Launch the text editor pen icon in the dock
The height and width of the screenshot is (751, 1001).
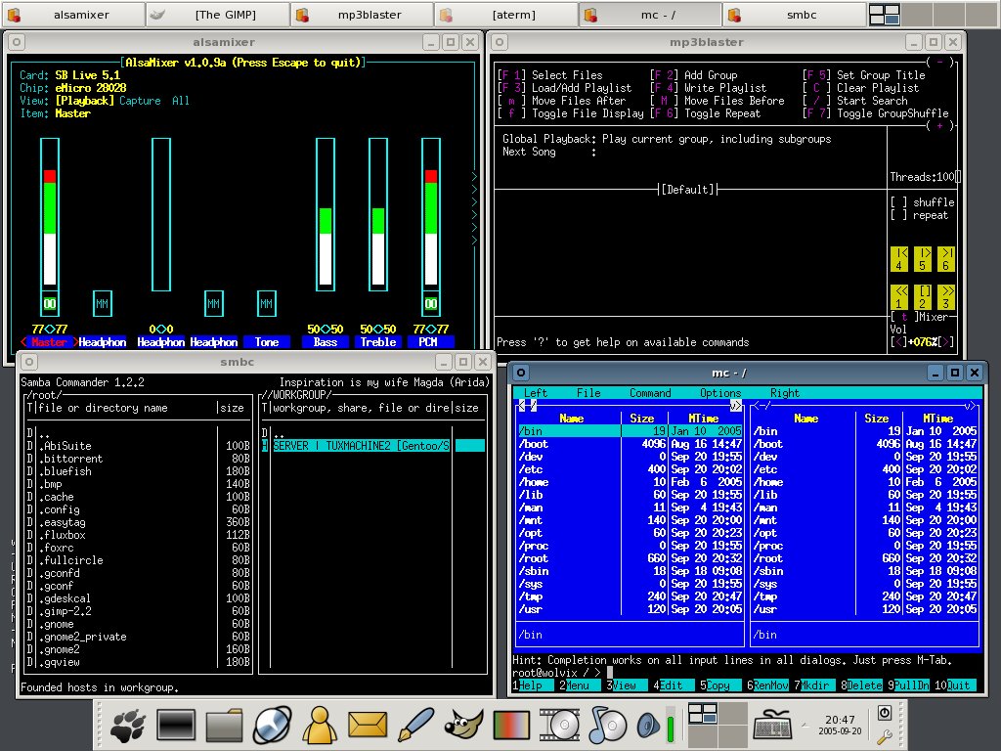click(415, 726)
